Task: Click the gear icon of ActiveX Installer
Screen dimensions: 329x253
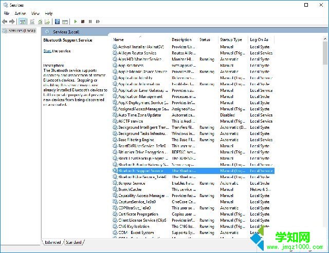Action: point(115,47)
